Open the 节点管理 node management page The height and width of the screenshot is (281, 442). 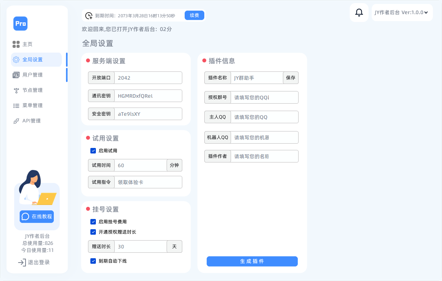click(x=31, y=90)
